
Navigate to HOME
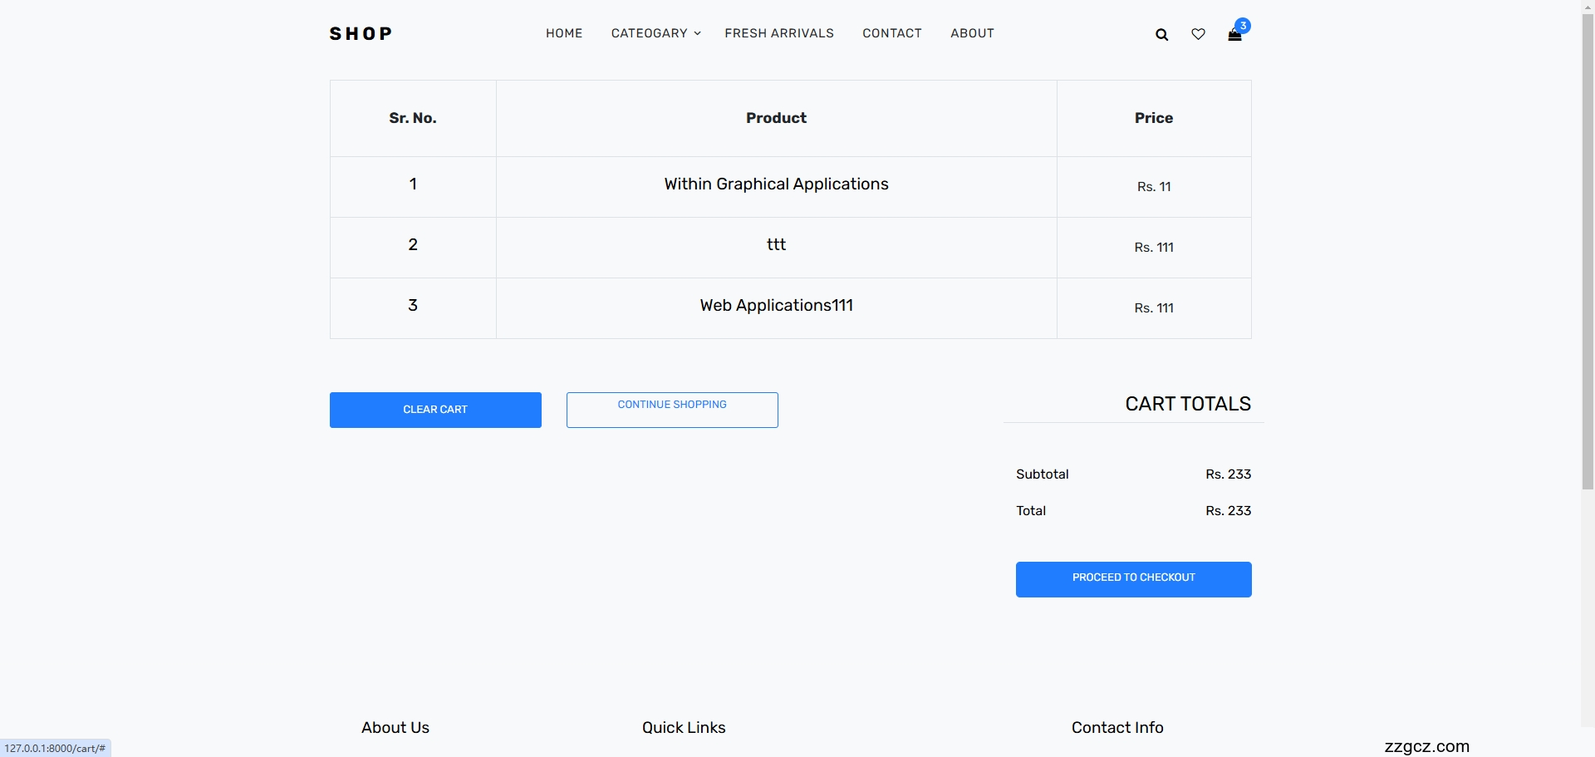click(564, 33)
